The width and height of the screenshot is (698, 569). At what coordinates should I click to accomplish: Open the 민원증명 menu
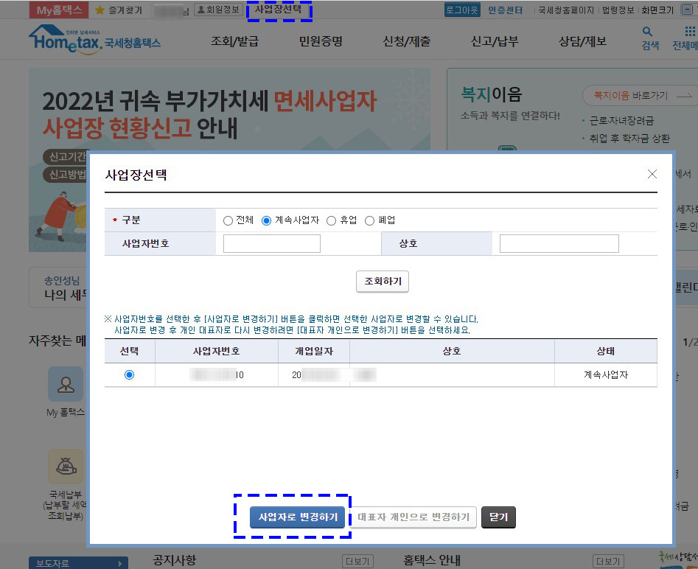[x=321, y=41]
